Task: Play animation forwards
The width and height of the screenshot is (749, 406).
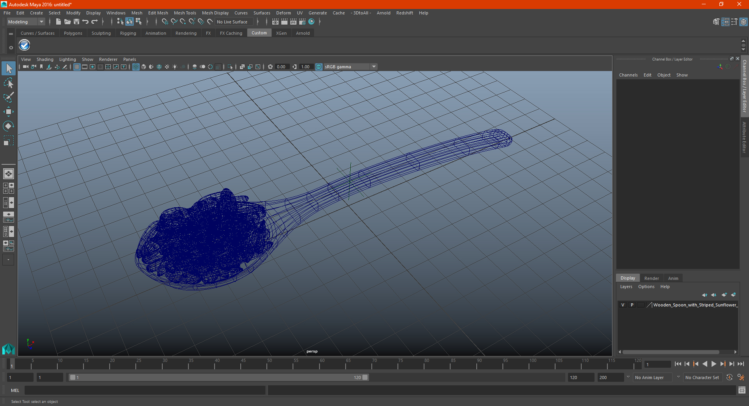Action: [x=714, y=364]
